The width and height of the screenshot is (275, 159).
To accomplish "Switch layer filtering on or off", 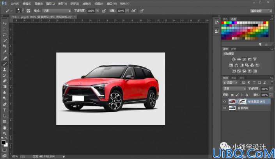I will (272, 82).
